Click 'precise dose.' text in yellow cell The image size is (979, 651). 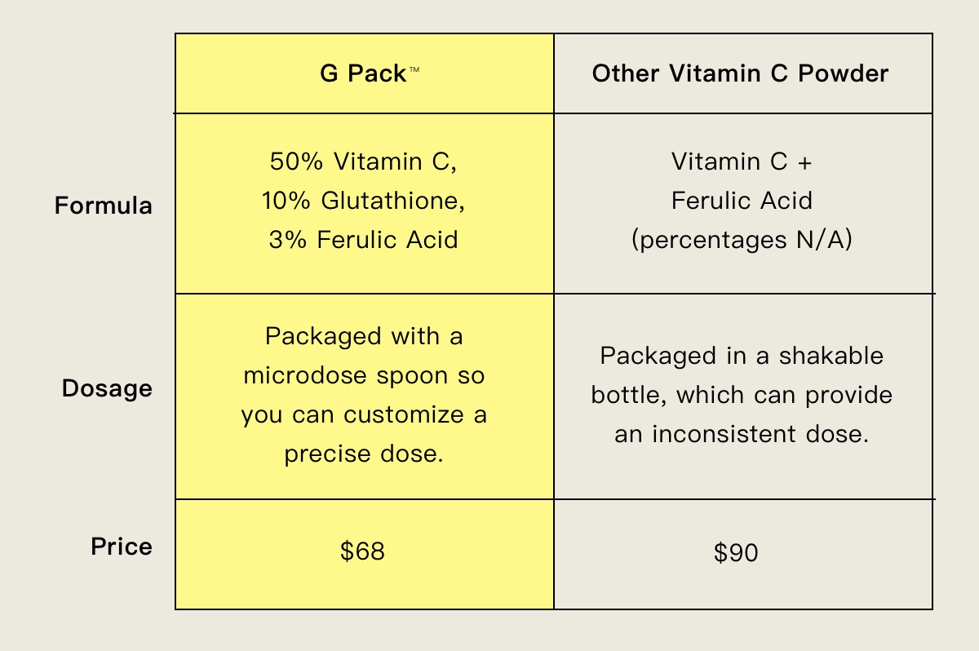click(364, 454)
